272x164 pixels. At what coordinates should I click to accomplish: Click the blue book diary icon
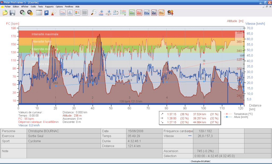pyautogui.click(x=46, y=13)
